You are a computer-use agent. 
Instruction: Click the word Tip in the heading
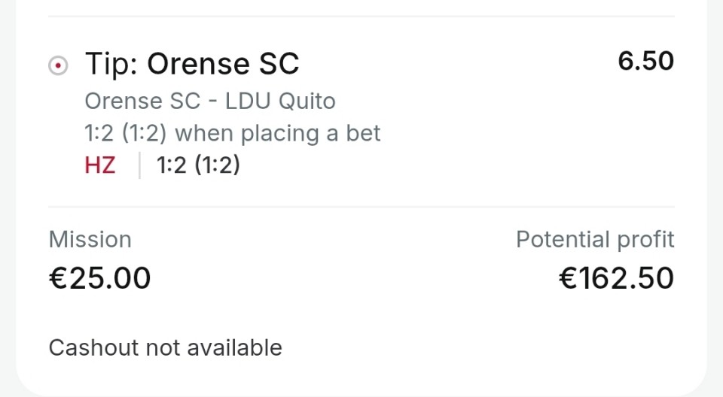[110, 64]
